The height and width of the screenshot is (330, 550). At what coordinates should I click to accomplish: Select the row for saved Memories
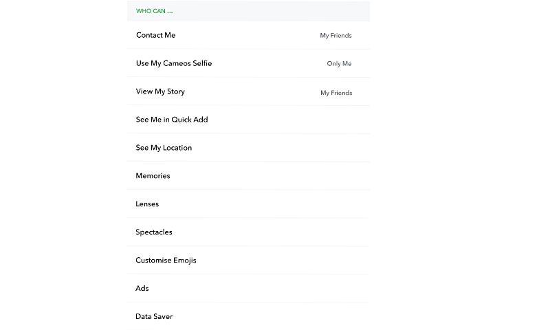(x=247, y=176)
